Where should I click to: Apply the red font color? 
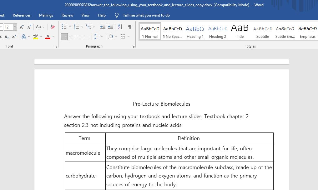tap(48, 37)
